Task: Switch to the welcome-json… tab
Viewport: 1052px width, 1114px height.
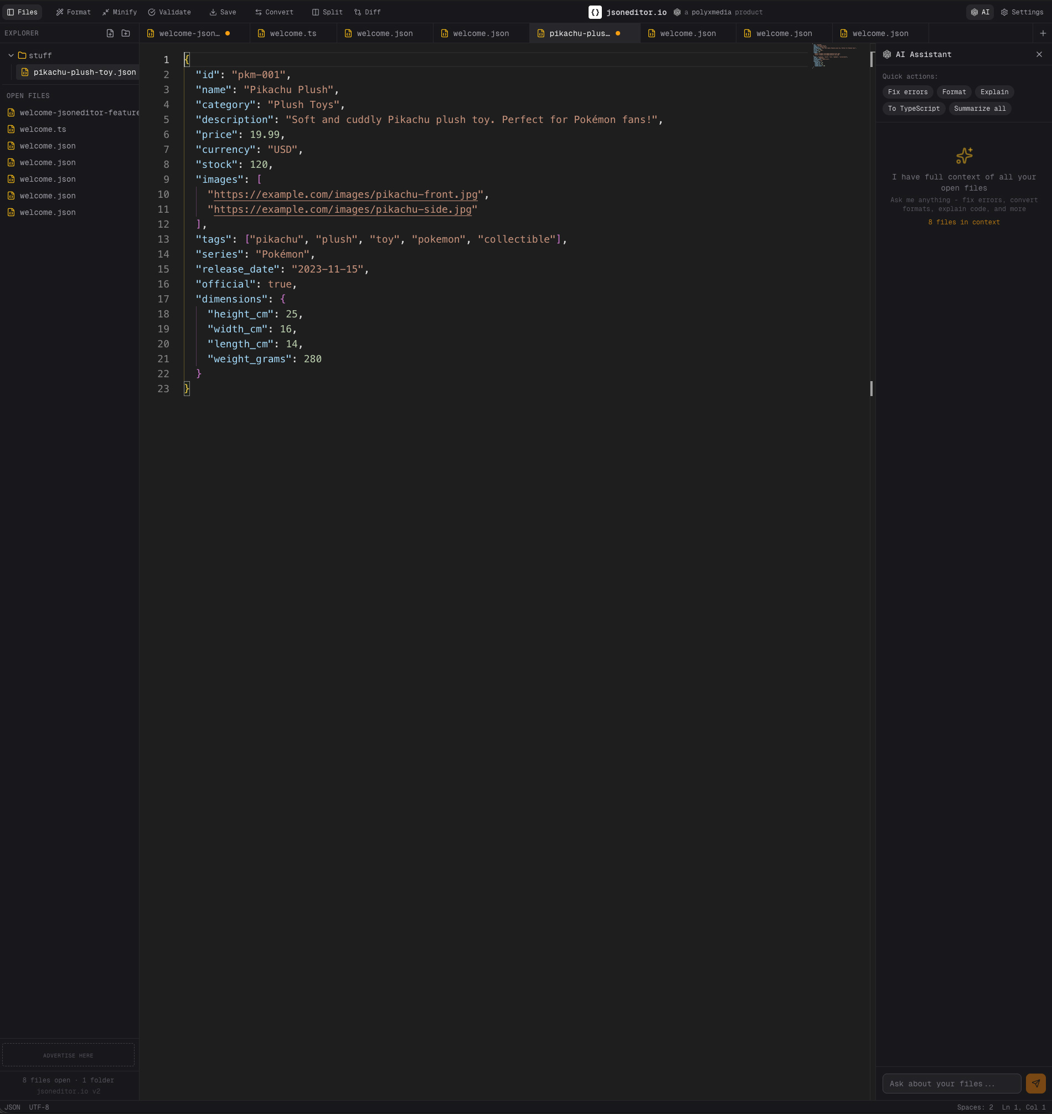Action: pyautogui.click(x=194, y=33)
